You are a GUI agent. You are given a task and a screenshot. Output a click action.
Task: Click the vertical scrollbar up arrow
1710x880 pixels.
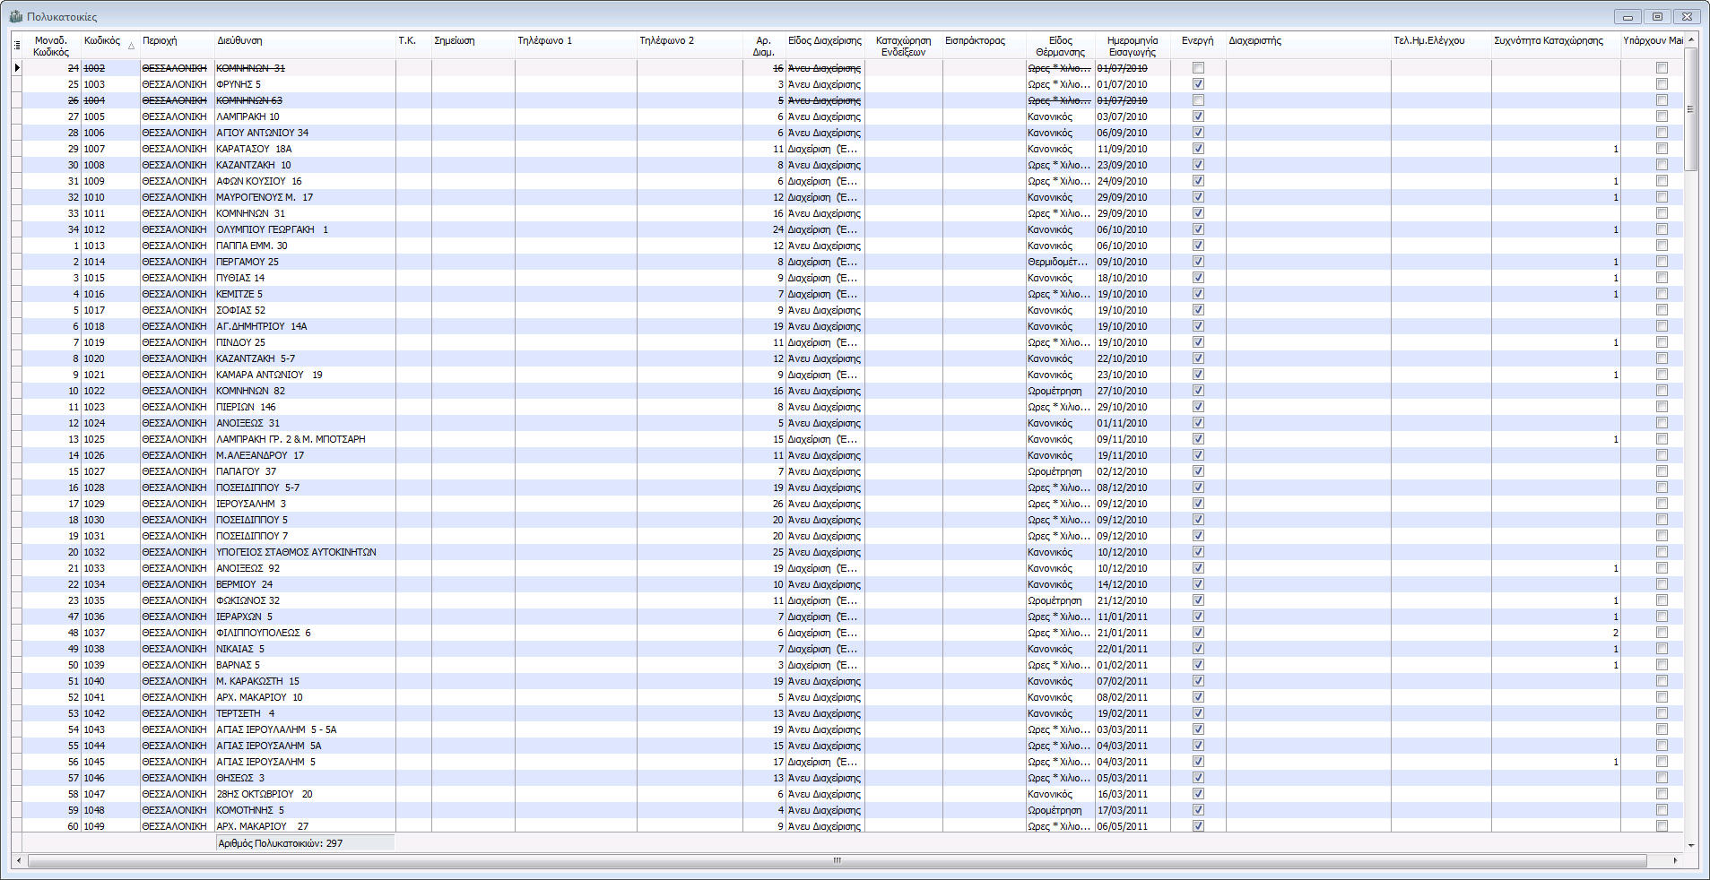click(1691, 40)
